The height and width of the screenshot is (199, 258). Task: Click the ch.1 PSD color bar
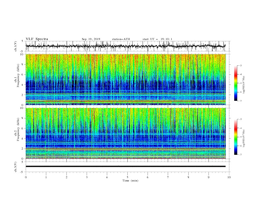tap(236, 83)
